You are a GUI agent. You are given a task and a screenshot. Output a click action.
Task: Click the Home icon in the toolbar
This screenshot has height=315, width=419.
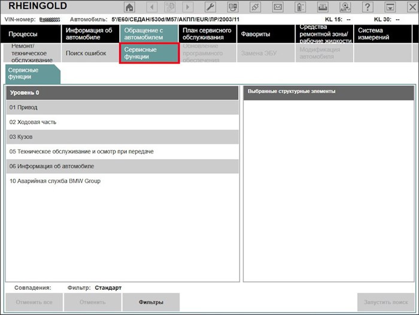point(129,7)
